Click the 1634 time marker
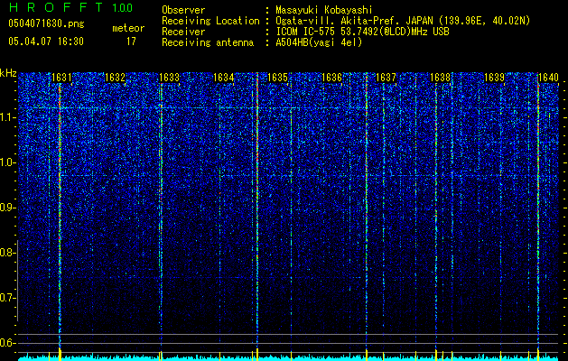The height and width of the screenshot is (361, 568). pyautogui.click(x=224, y=78)
